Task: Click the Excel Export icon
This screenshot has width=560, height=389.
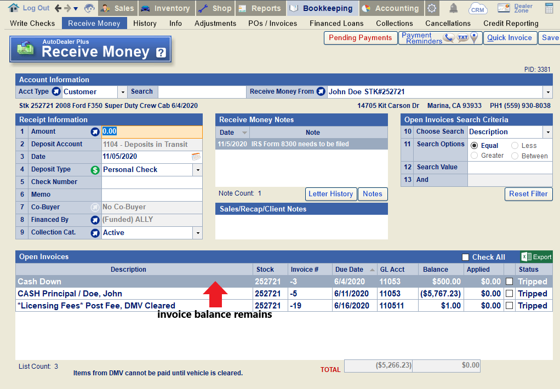Action: [x=536, y=257]
